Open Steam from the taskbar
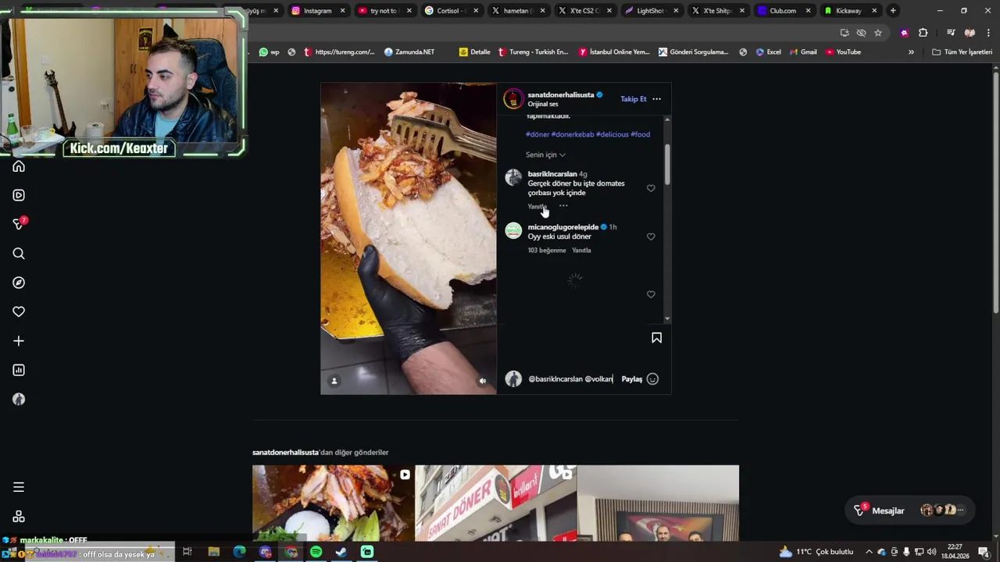Image resolution: width=1000 pixels, height=562 pixels. (x=341, y=552)
